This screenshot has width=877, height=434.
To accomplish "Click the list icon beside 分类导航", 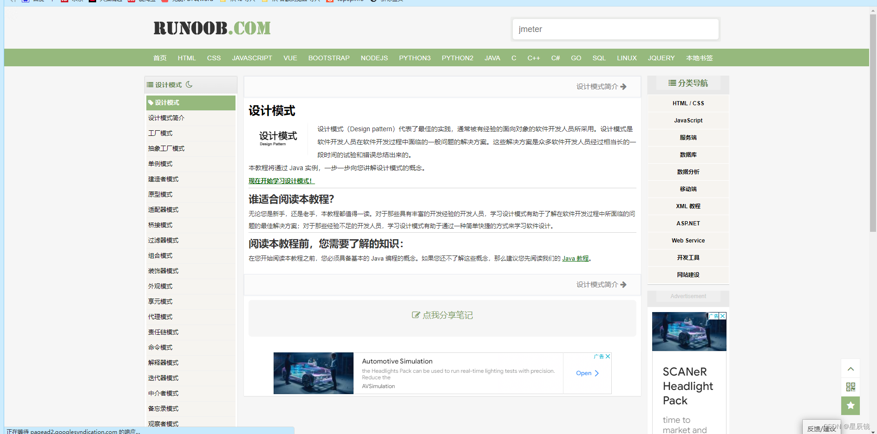I will point(672,83).
